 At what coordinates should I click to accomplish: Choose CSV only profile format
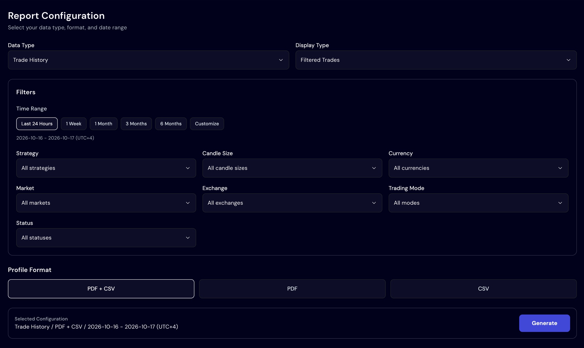pyautogui.click(x=483, y=289)
